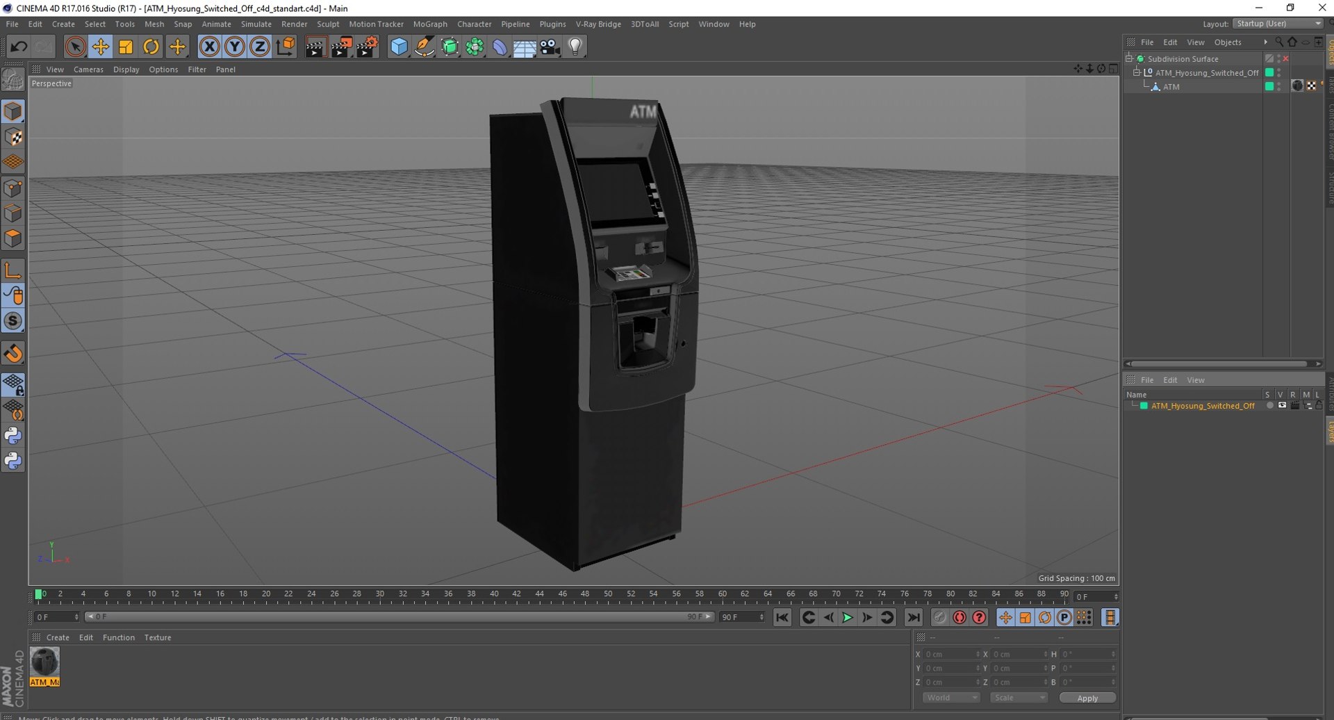Screen dimensions: 1334x720
Task: Enable Polygons mode in left toolbar
Action: (13, 238)
